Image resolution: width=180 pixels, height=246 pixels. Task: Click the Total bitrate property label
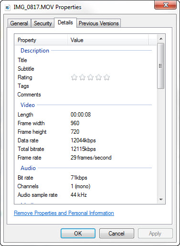pyautogui.click(x=31, y=149)
